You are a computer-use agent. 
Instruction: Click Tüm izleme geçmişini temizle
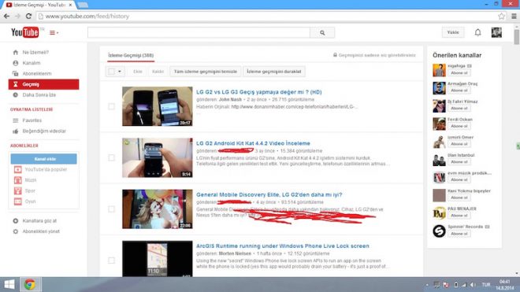click(206, 72)
